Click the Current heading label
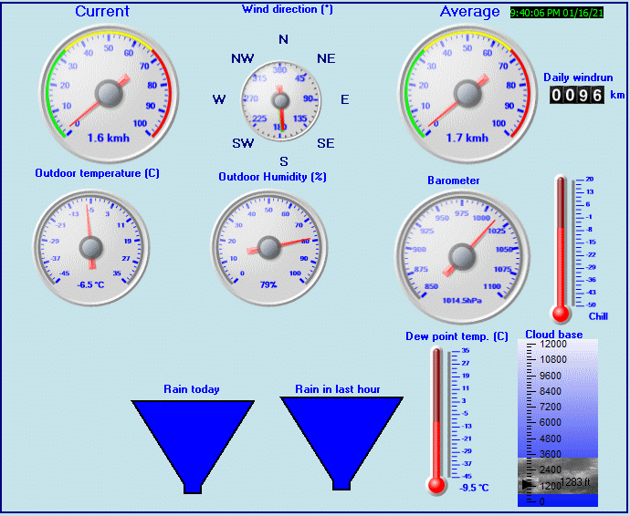Viewport: 630px width, 516px height. (x=102, y=12)
